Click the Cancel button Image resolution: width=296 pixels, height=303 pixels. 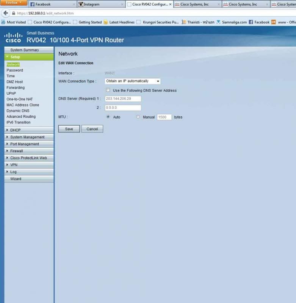92,129
